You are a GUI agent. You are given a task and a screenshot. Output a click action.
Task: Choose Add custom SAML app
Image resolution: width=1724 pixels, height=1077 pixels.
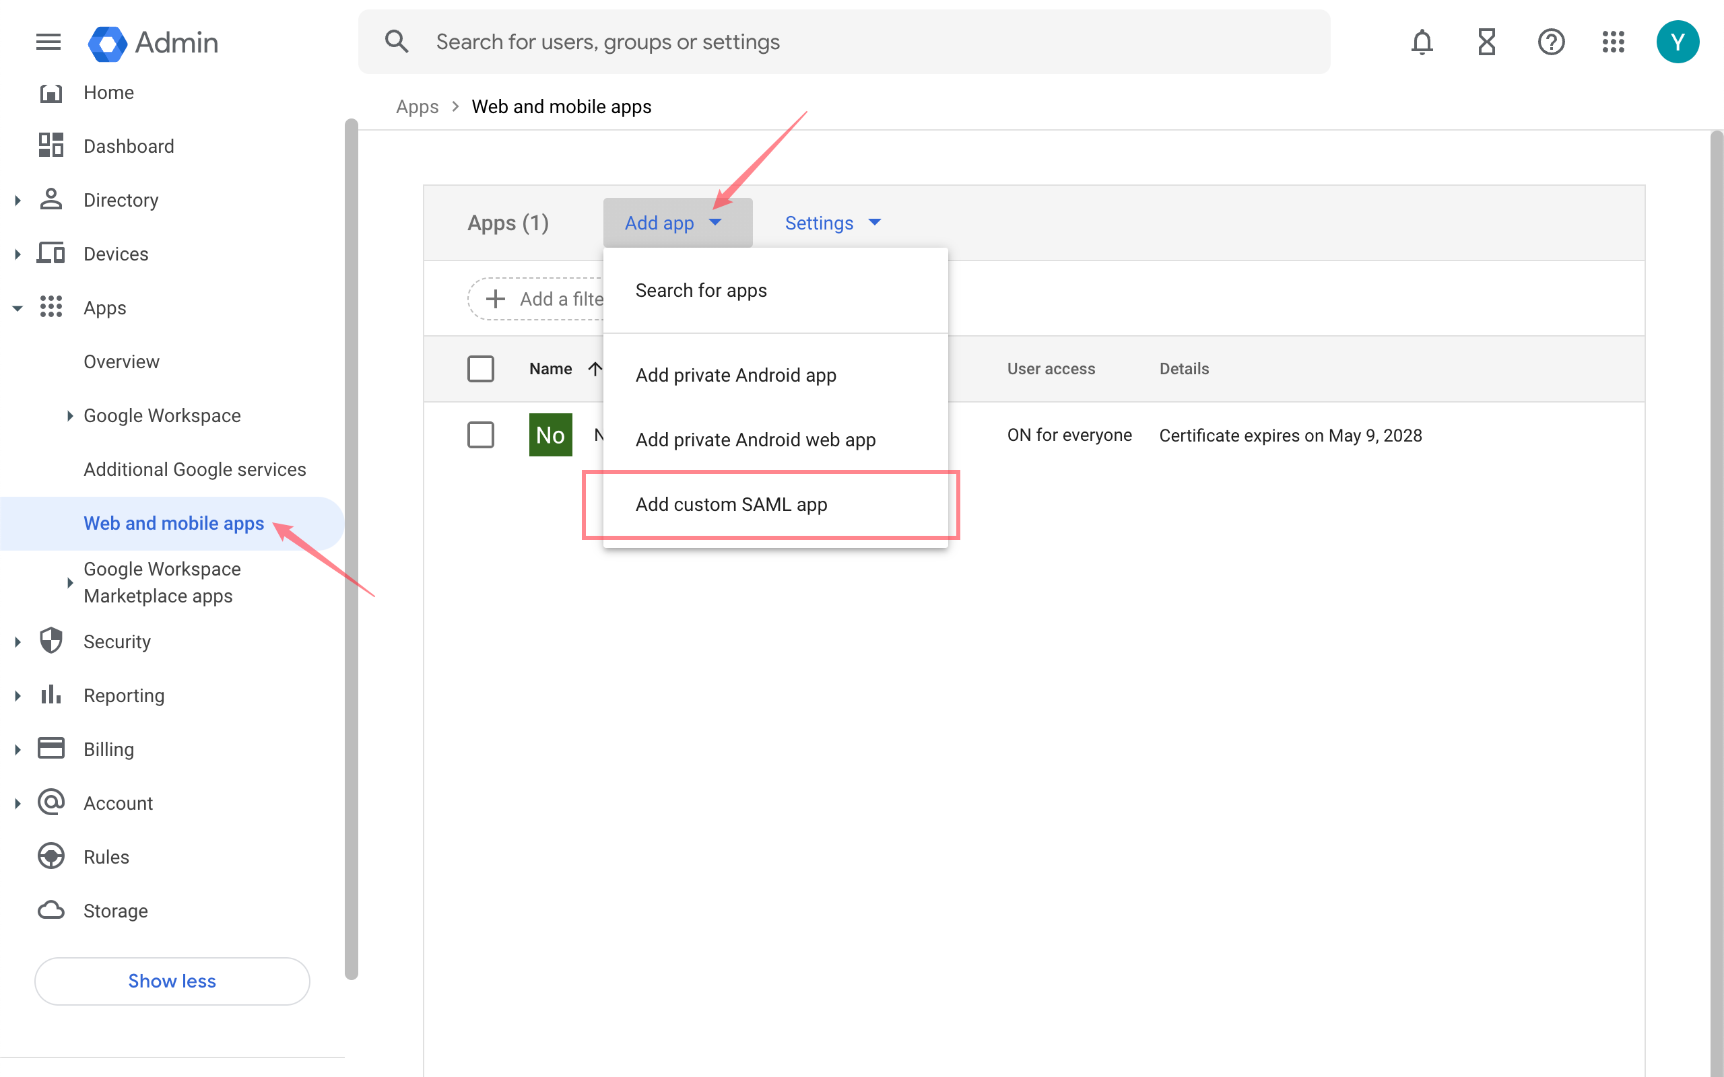[x=731, y=504]
